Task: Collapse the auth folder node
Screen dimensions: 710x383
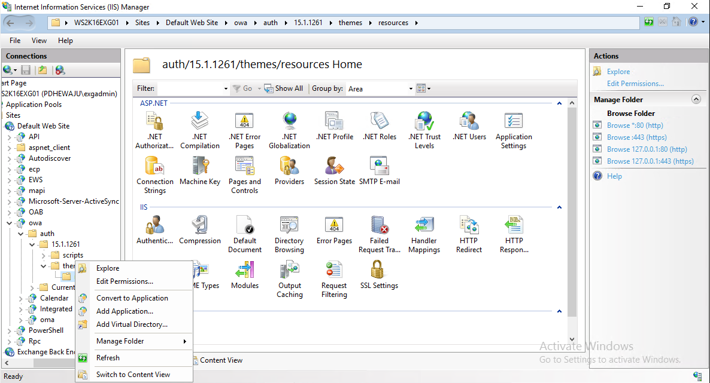Action: click(x=20, y=234)
